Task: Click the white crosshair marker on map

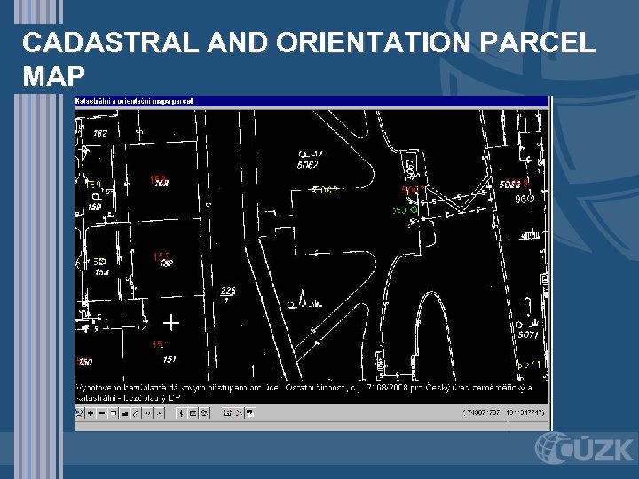Action: point(171,323)
